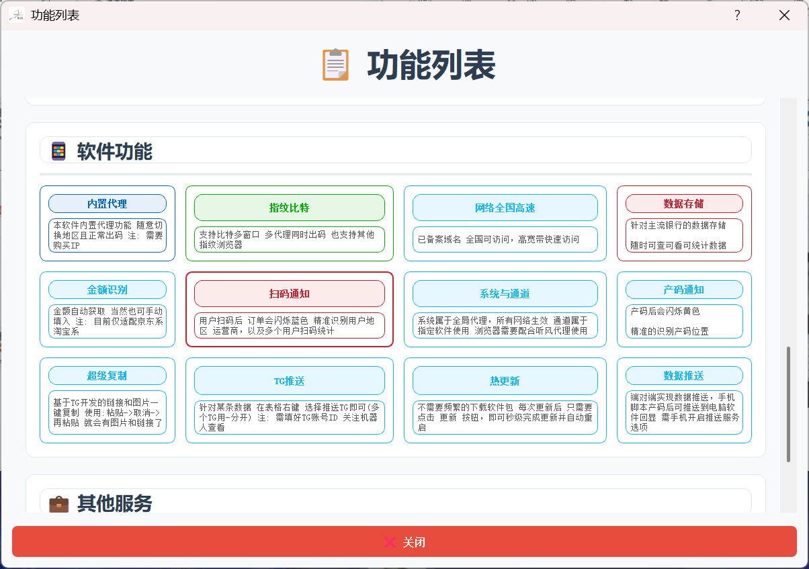Viewport: 809px width, 569px height.
Task: Click the briefcase icon beside 其他服务
Action: click(59, 503)
